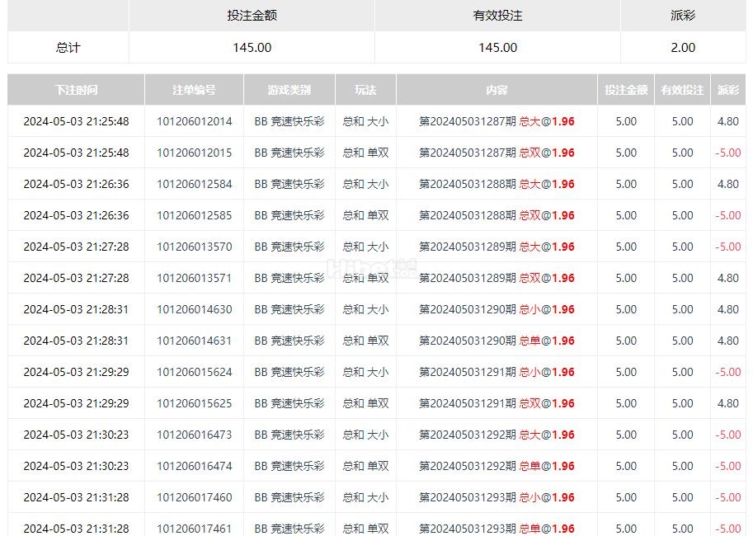
Task: Select order number 101206012014
Action: 194,121
